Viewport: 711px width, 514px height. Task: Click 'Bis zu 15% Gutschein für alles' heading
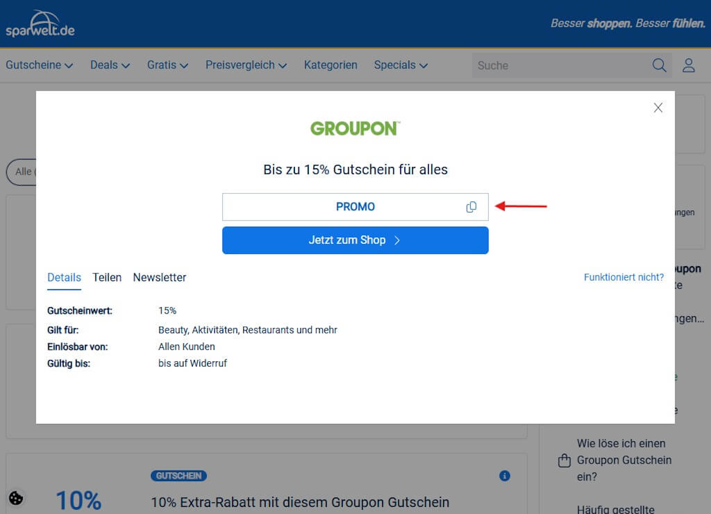[355, 169]
